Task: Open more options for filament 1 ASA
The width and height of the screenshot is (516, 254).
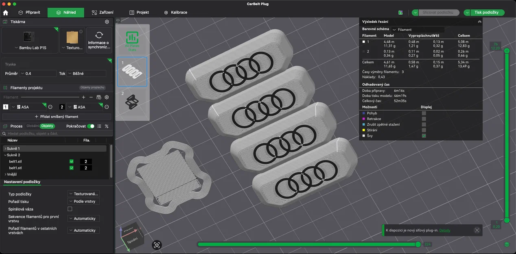Action: (x=50, y=107)
